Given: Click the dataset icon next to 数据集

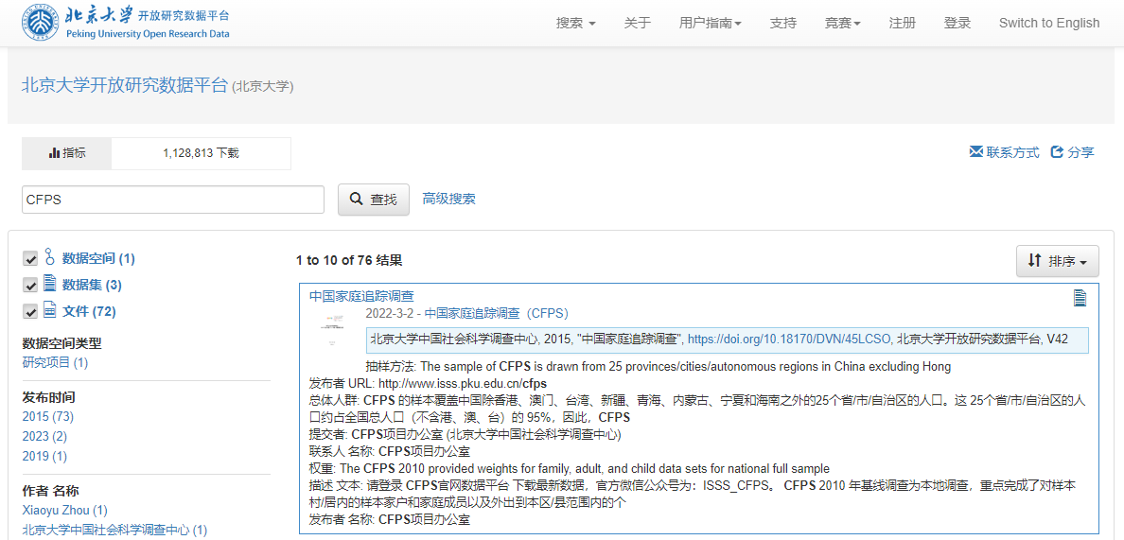Looking at the screenshot, I should click(49, 284).
